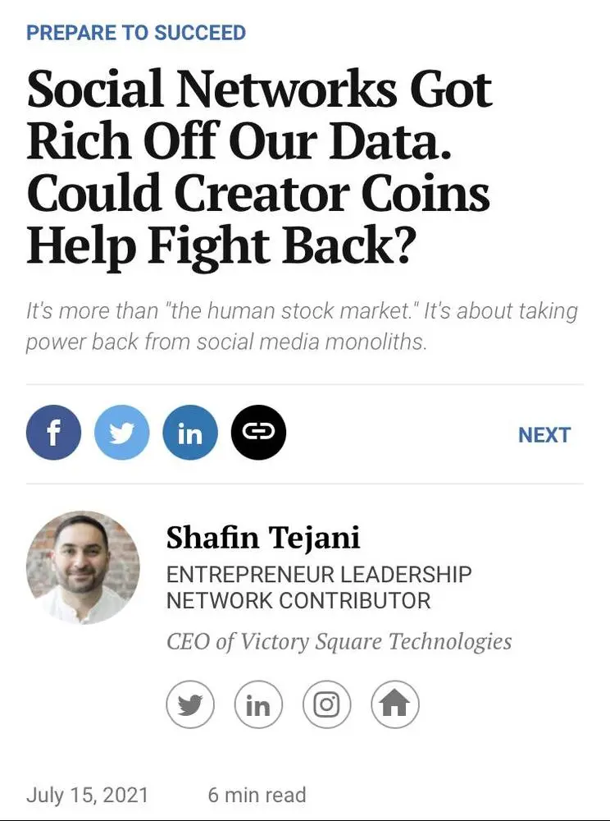
Task: Open the PREPARE TO SUCCEED topic page
Action: (x=135, y=32)
